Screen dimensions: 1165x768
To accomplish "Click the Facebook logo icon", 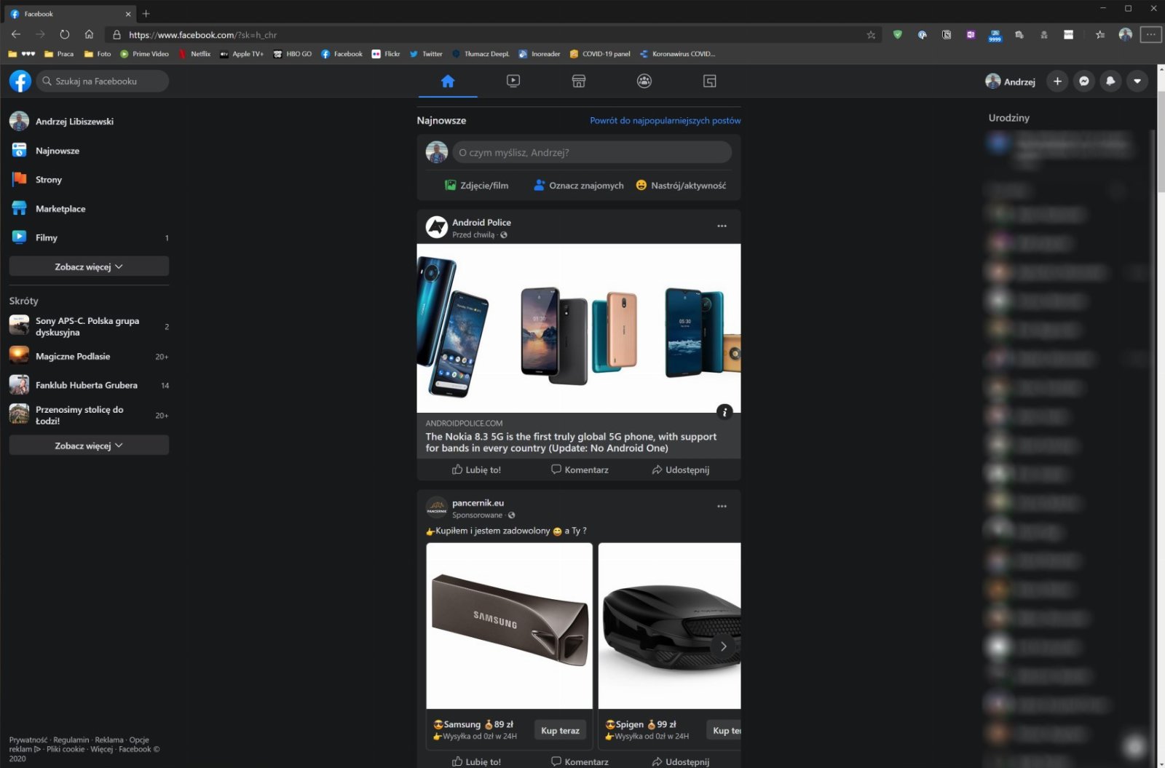I will pos(20,81).
